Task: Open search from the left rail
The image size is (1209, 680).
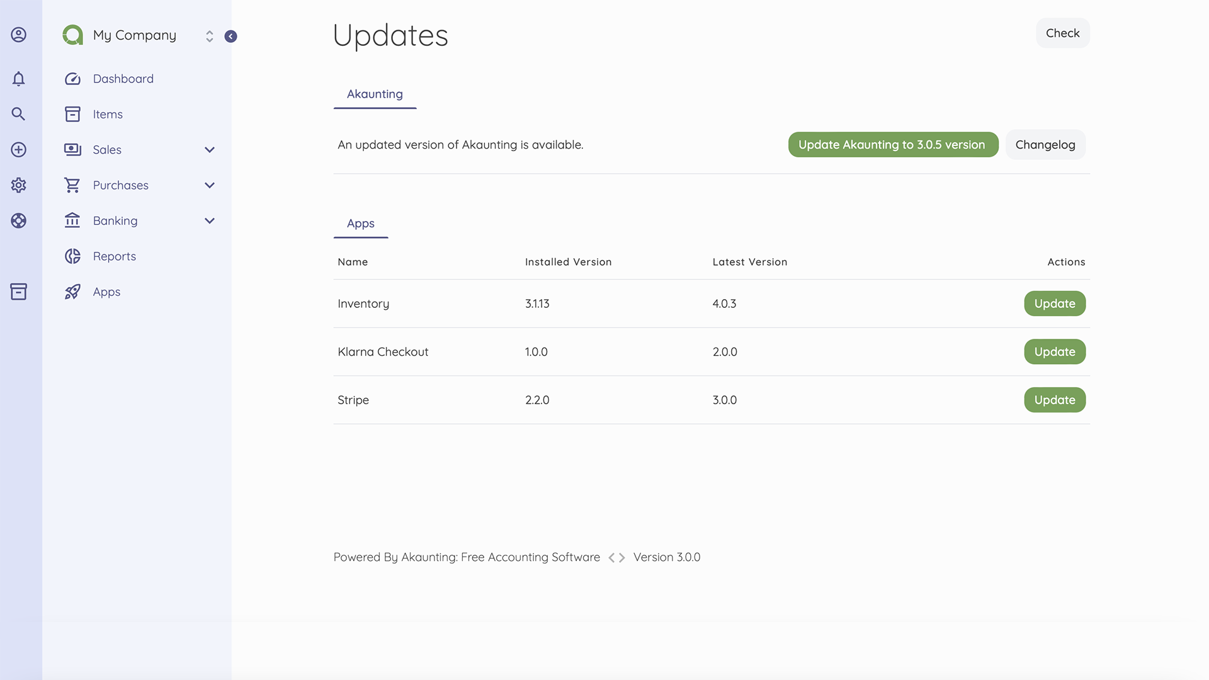Action: [x=18, y=114]
